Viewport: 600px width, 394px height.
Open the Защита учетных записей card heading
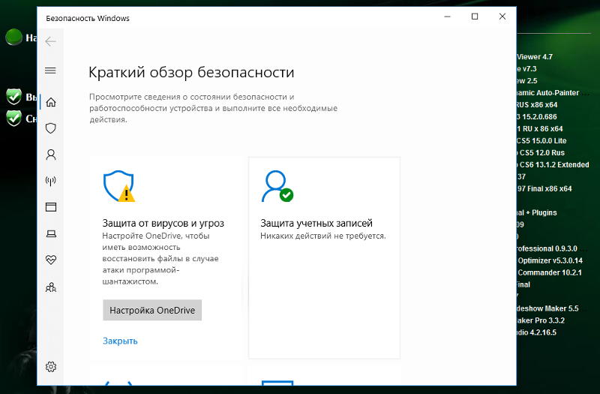tap(316, 223)
